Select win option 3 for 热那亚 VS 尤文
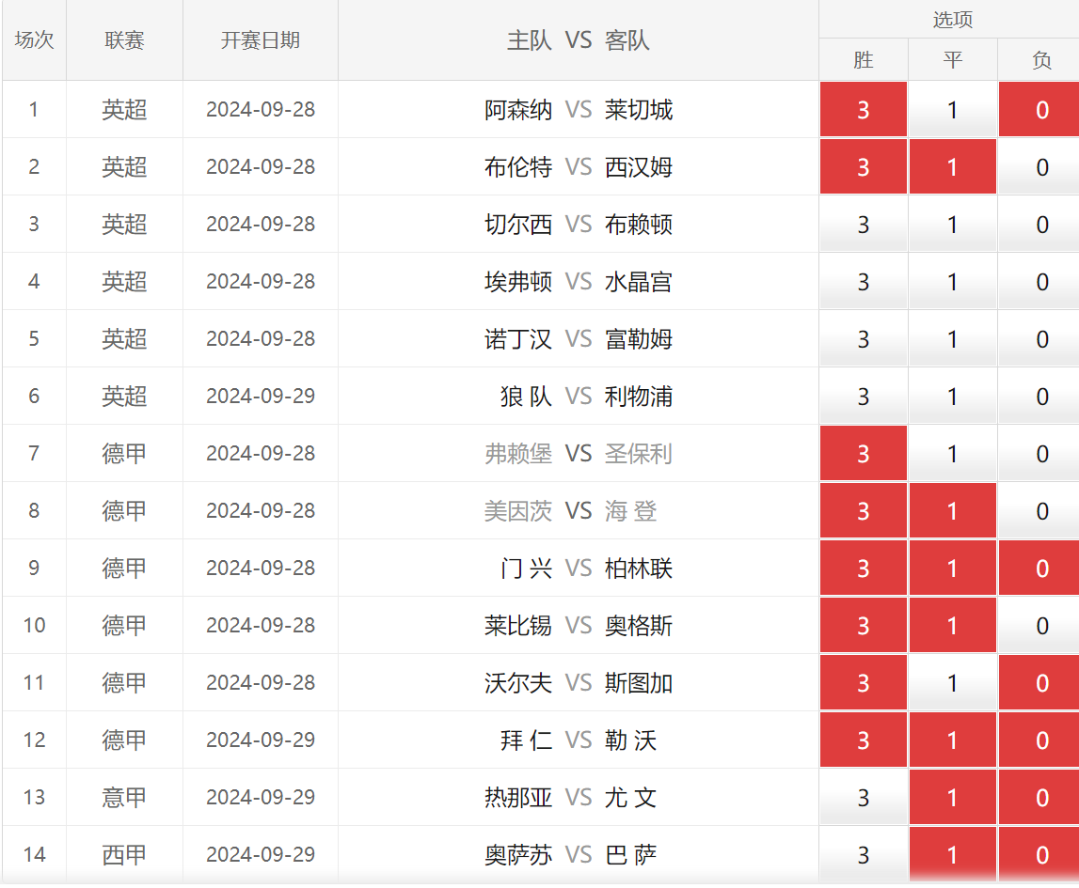Viewport: 1079px width, 888px height. coord(863,797)
